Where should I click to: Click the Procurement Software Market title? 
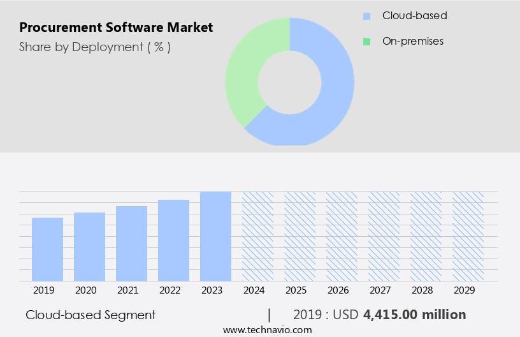point(116,27)
